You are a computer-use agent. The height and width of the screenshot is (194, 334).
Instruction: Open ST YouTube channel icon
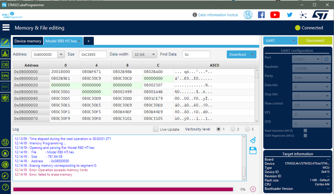[x=275, y=15]
